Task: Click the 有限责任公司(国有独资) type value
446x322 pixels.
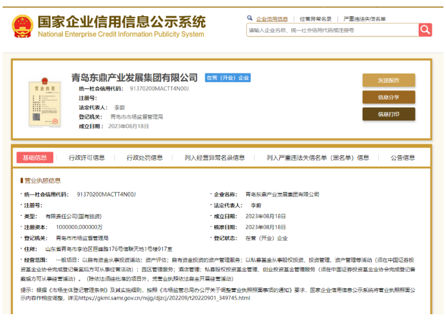Action: pyautogui.click(x=74, y=216)
